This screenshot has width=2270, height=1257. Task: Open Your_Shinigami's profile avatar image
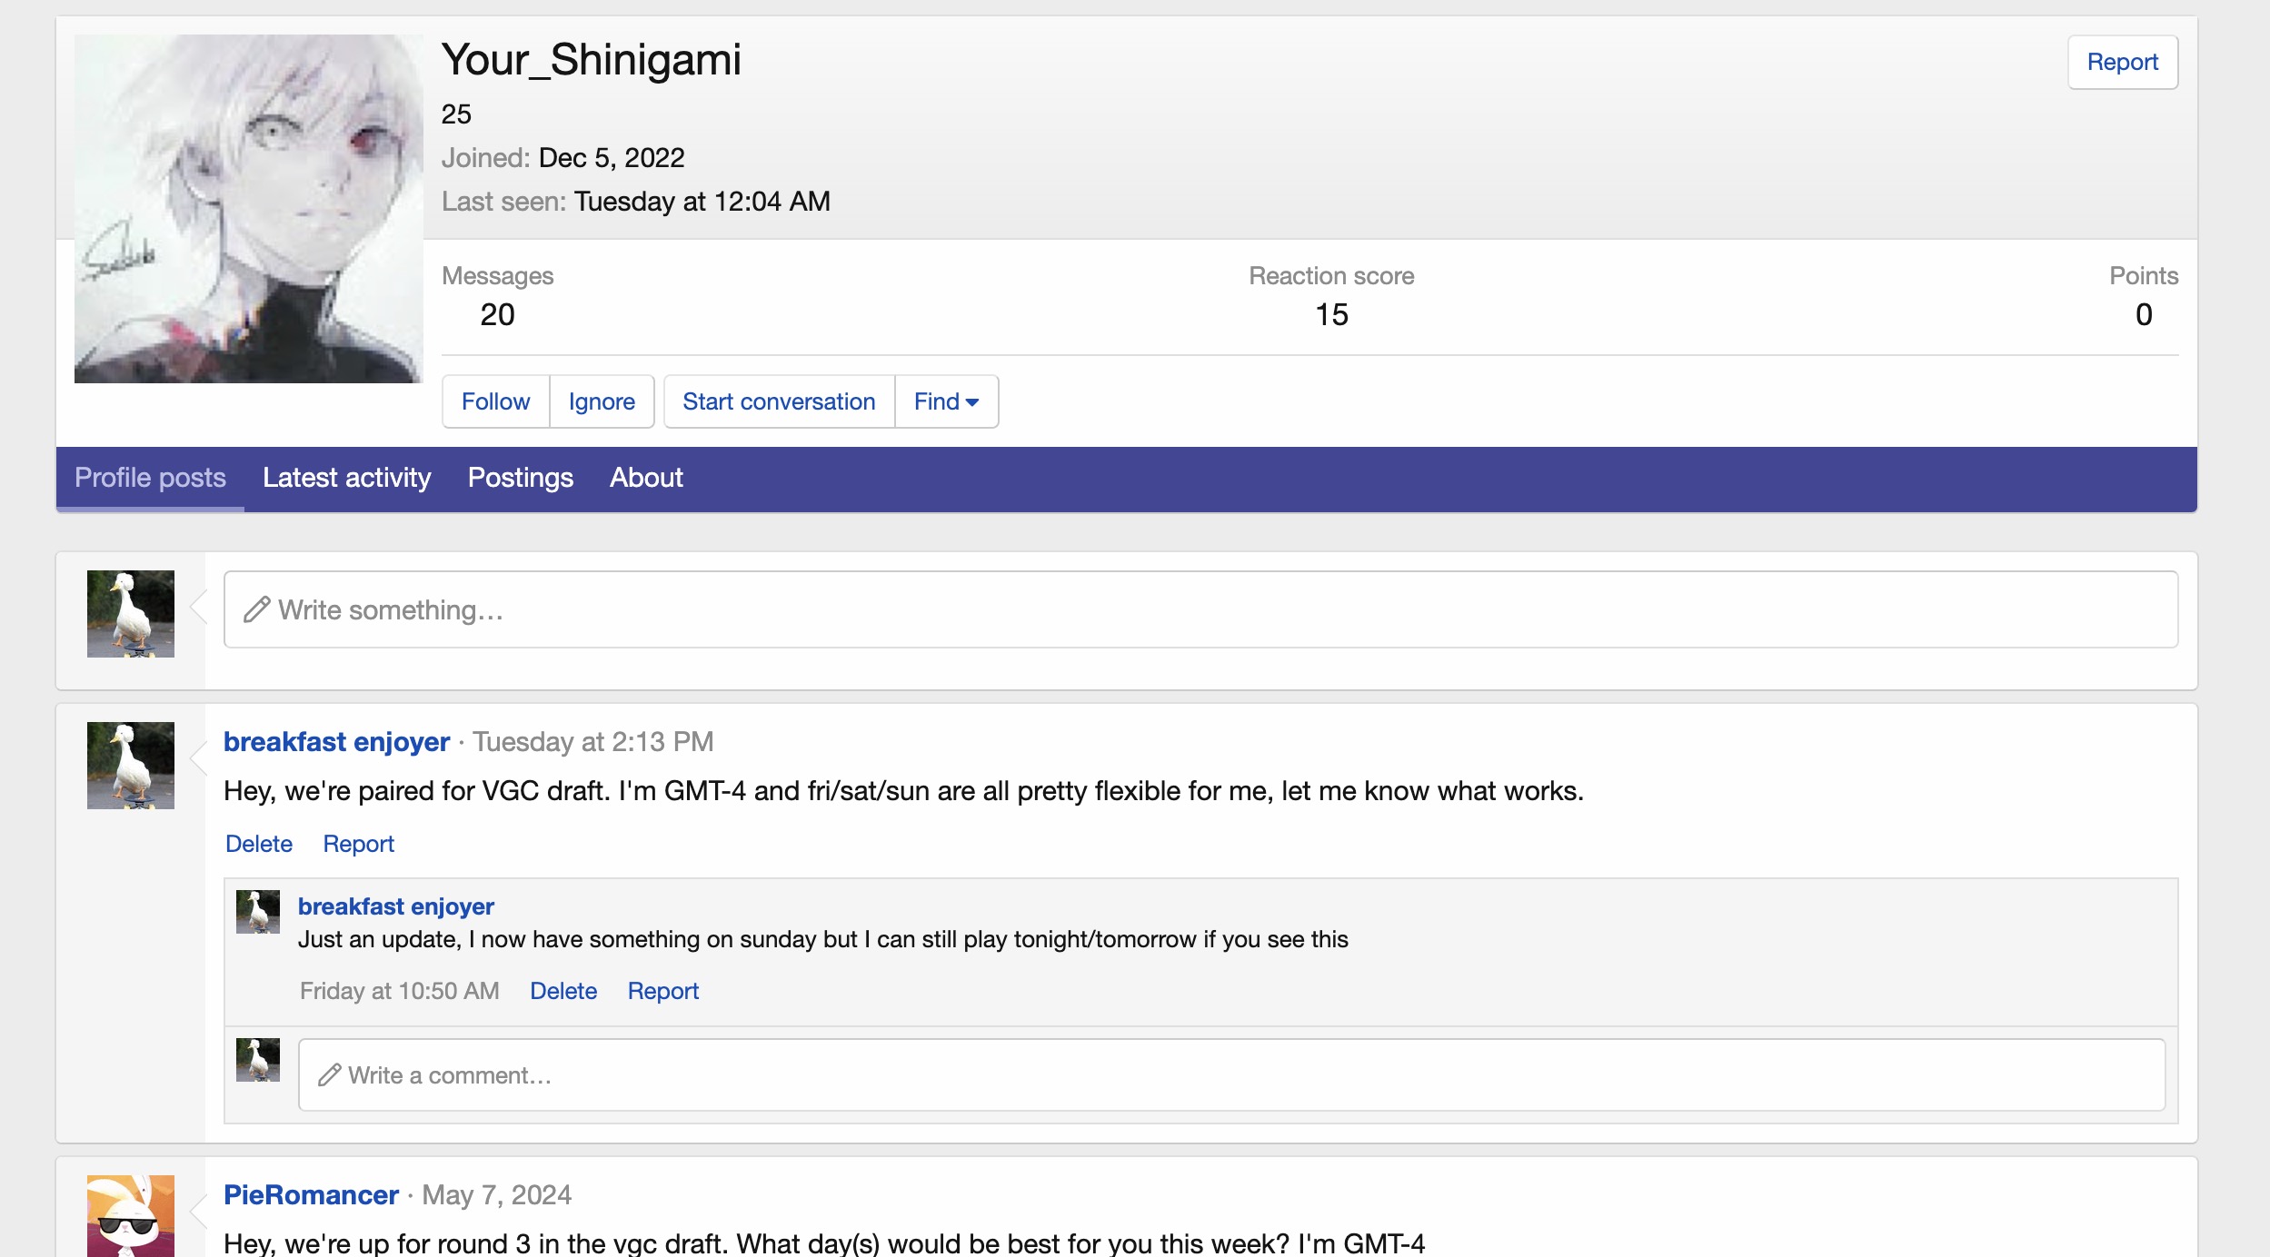(248, 208)
